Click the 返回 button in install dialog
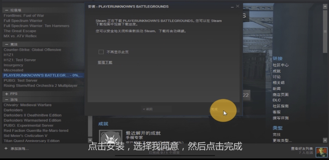 tap(157, 109)
